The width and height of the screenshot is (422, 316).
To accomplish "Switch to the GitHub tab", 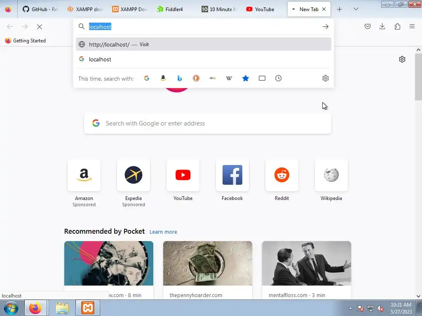I will point(40,9).
